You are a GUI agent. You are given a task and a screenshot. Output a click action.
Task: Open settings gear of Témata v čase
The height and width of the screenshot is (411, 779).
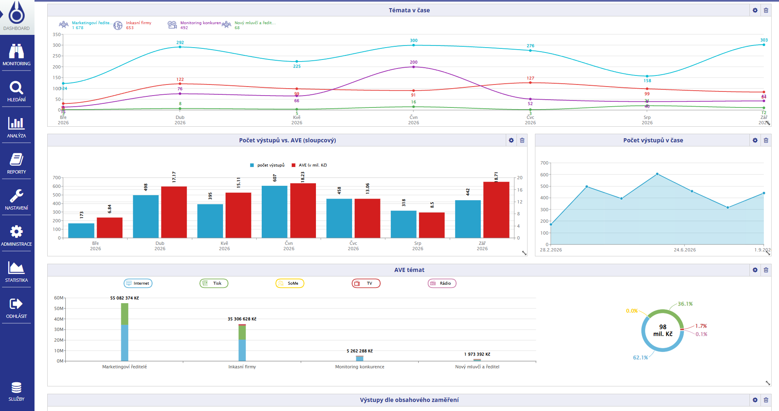coord(755,10)
